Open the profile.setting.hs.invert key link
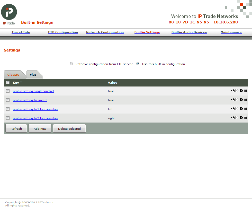The height and width of the screenshot is (208, 252). click(30, 100)
